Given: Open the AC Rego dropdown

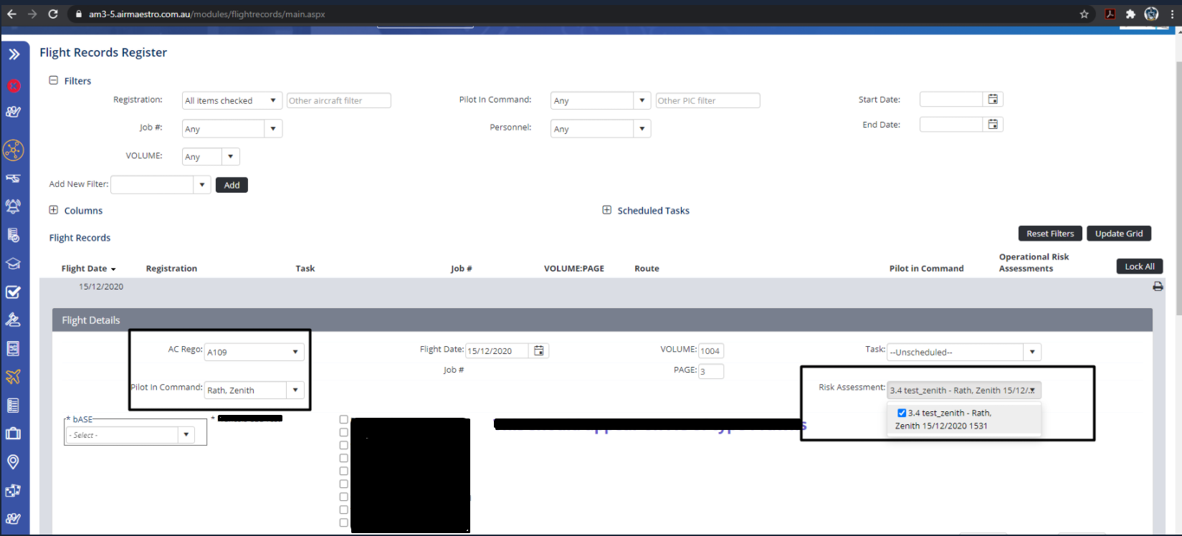Looking at the screenshot, I should click(295, 352).
